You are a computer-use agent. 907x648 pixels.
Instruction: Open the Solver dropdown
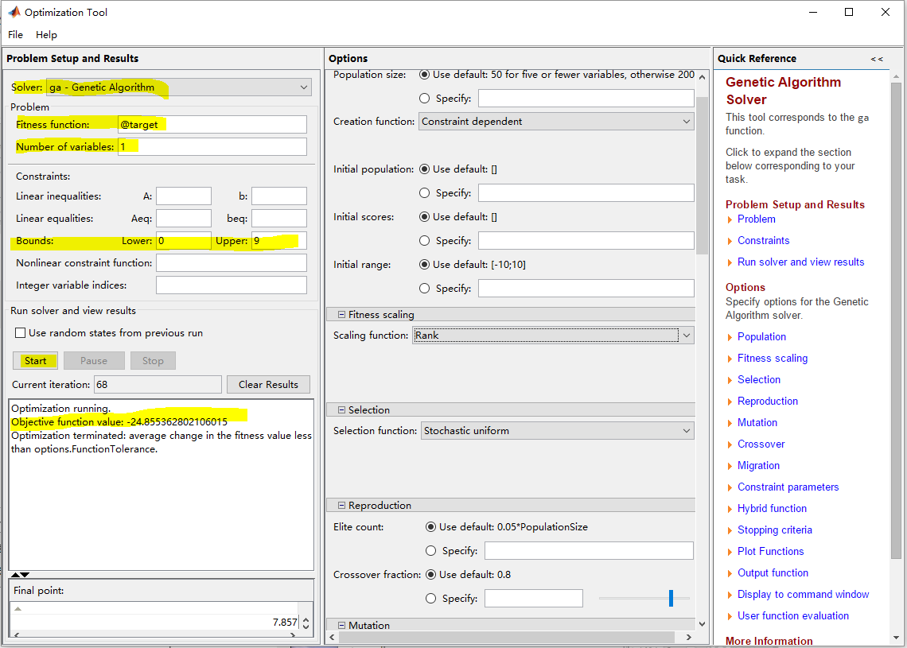coord(178,87)
